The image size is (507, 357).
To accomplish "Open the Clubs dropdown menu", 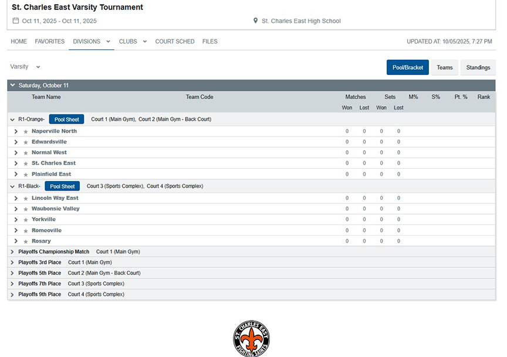I will pyautogui.click(x=133, y=42).
